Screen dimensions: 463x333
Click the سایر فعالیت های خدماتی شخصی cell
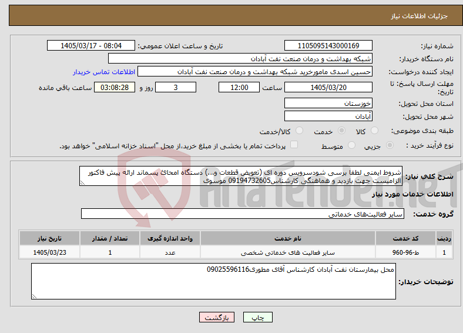[288, 252]
